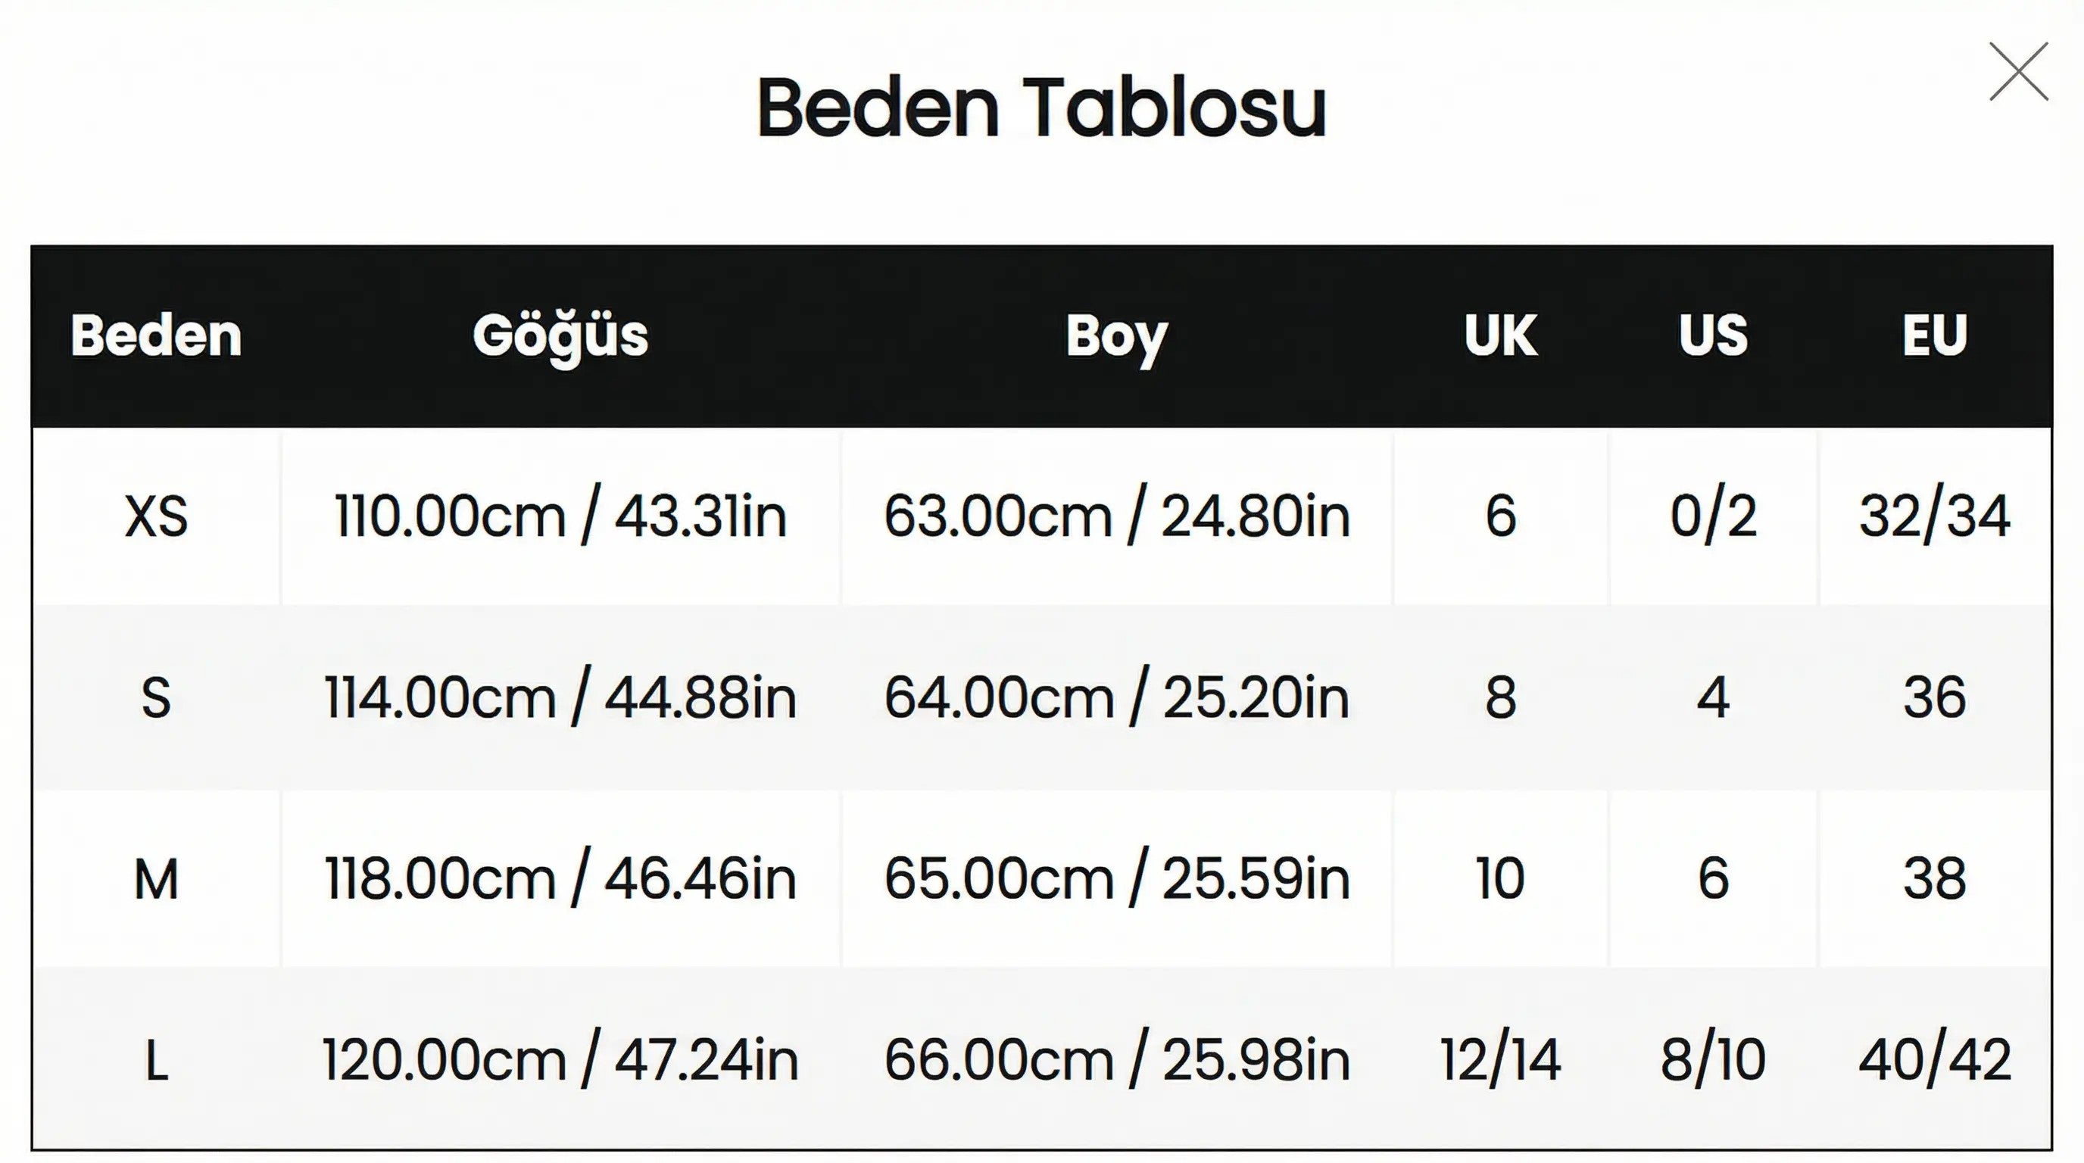The image size is (2084, 1163).
Task: Click the Beden Tablosu title
Action: click(x=1041, y=107)
